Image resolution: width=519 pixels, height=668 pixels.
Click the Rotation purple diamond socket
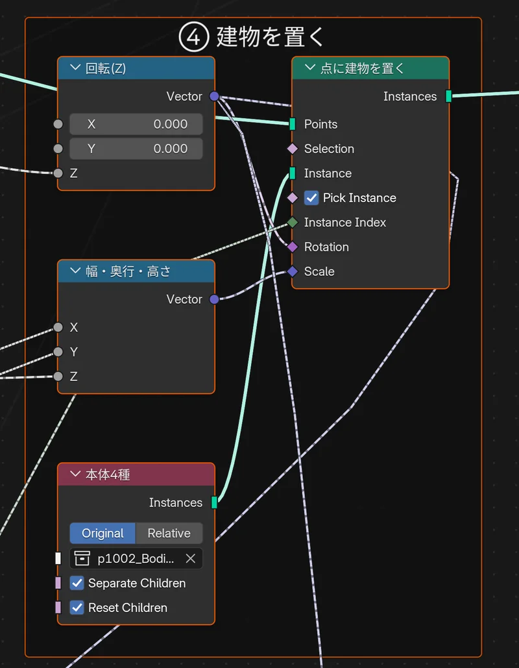(293, 247)
